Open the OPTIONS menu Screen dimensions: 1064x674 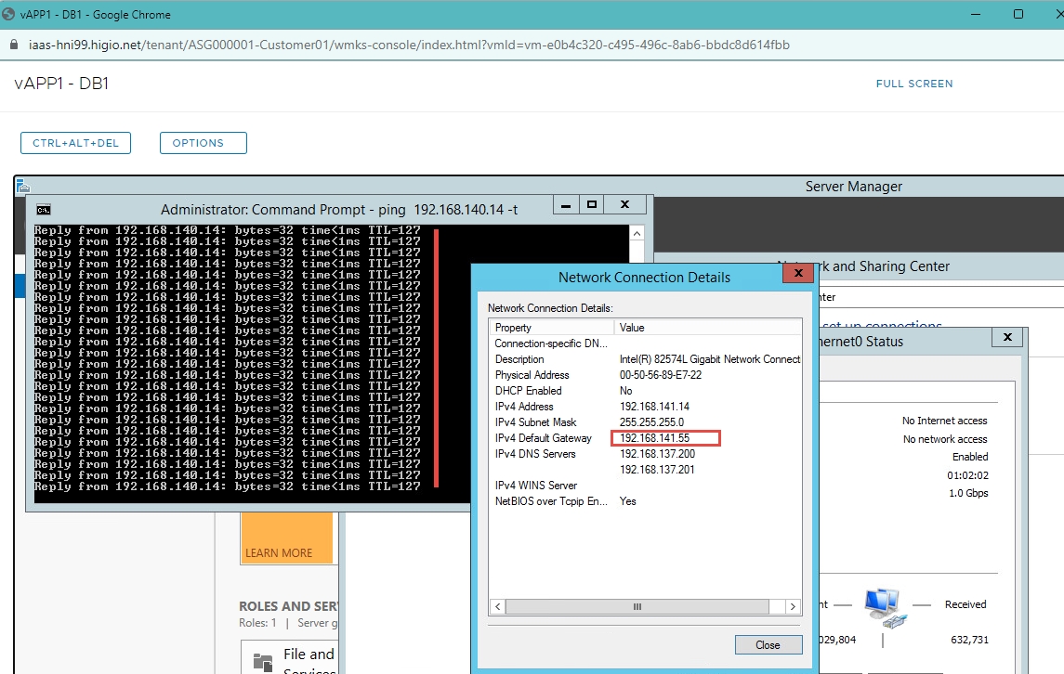click(x=203, y=143)
